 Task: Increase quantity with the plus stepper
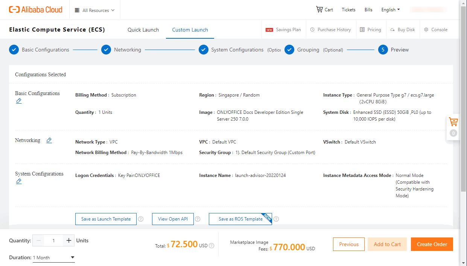tap(68, 240)
